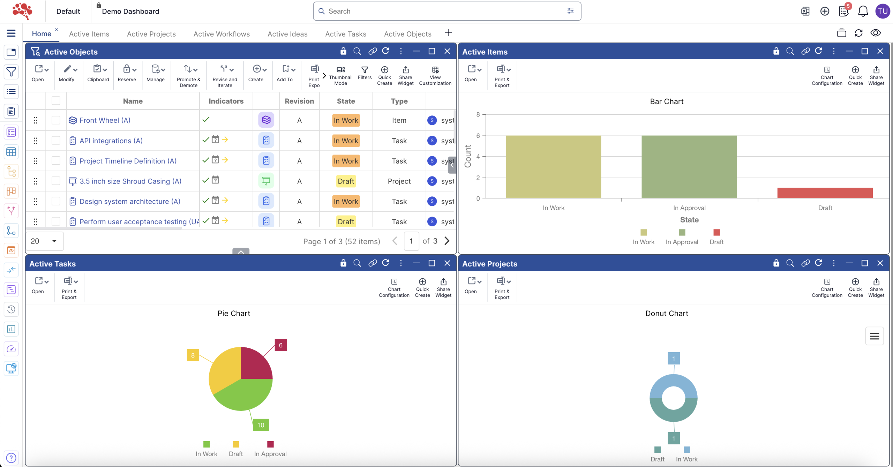Refresh the Active Tasks widget
This screenshot has height=467, width=893.
click(385, 263)
